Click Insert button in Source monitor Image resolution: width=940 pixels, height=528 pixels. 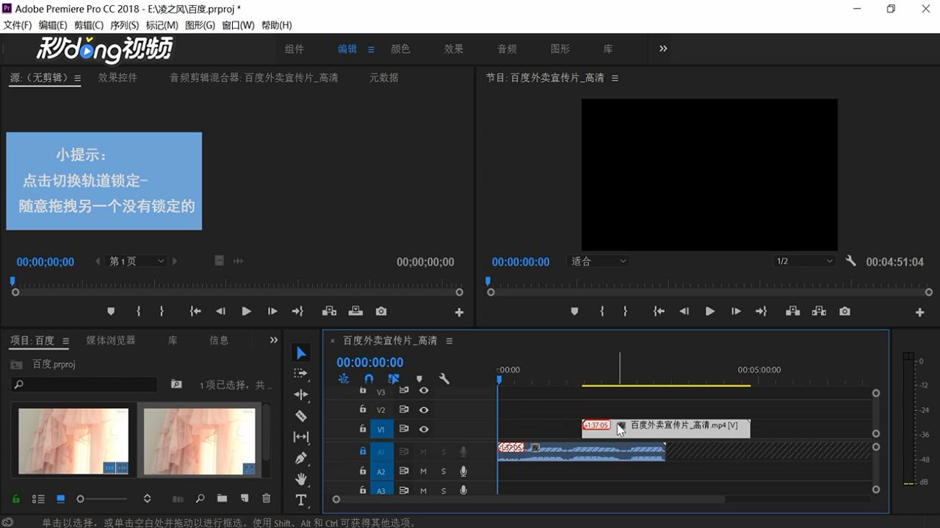(329, 312)
